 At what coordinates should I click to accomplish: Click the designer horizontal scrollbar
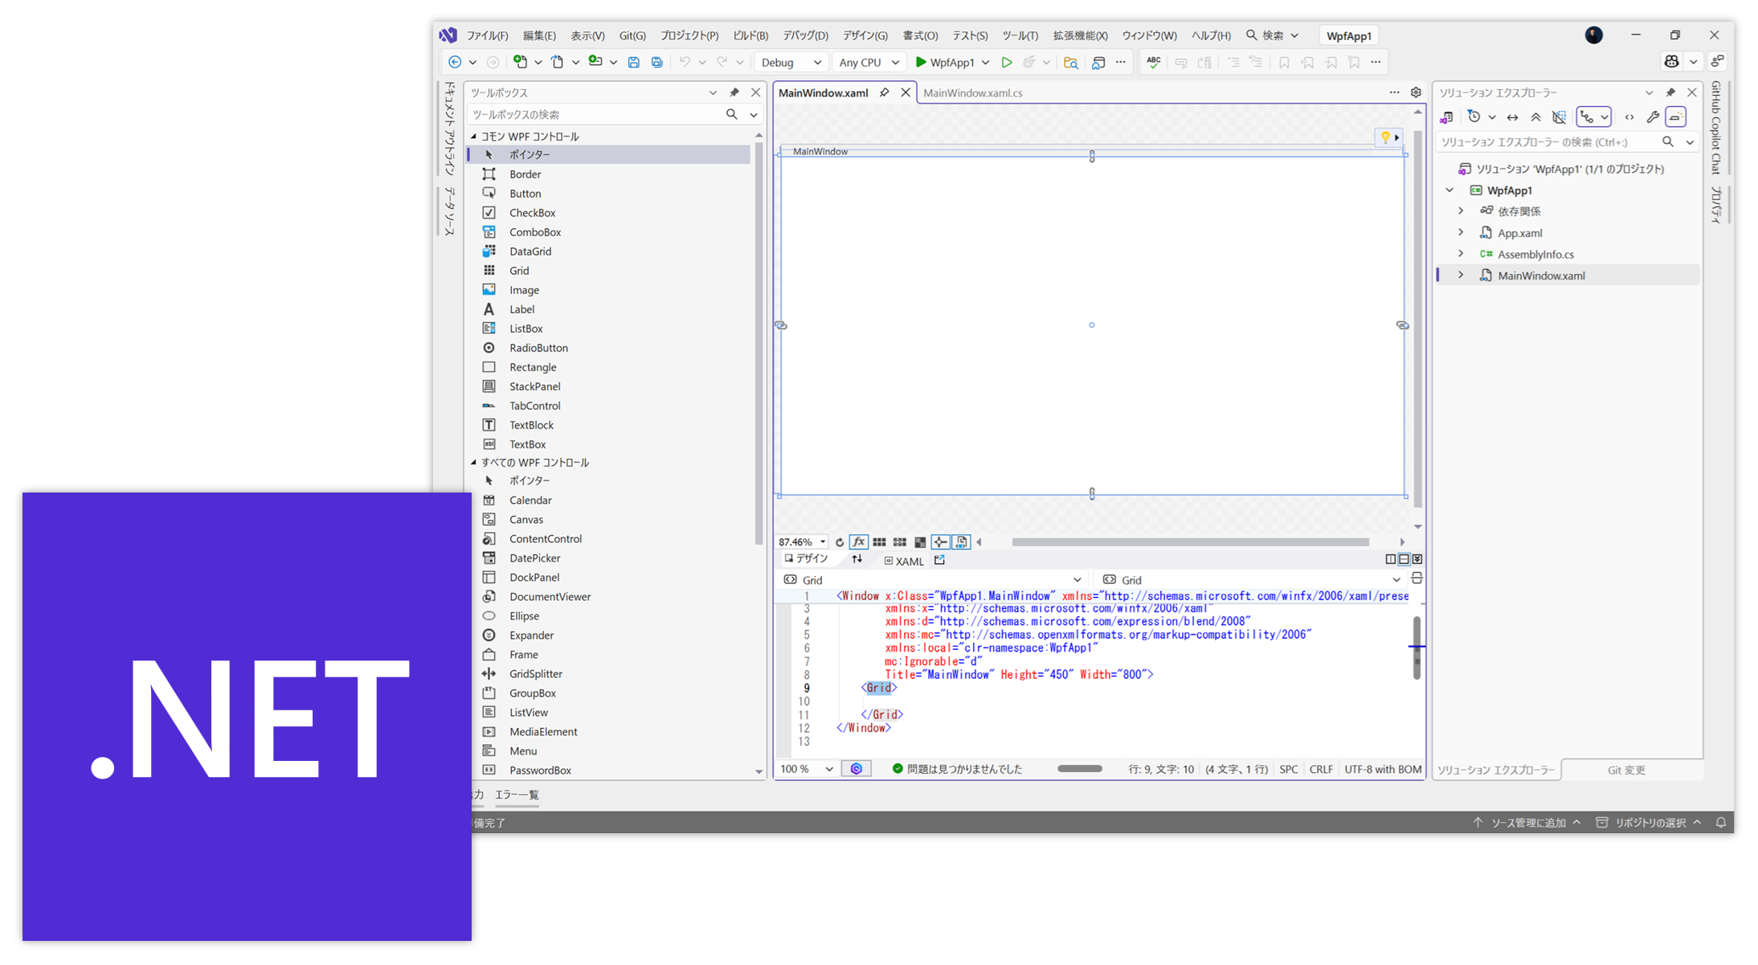point(1190,542)
